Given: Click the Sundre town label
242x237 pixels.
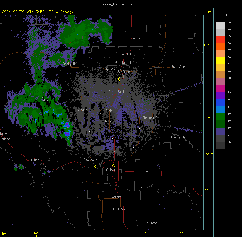Looking at the screenshot, I should click(82, 110).
